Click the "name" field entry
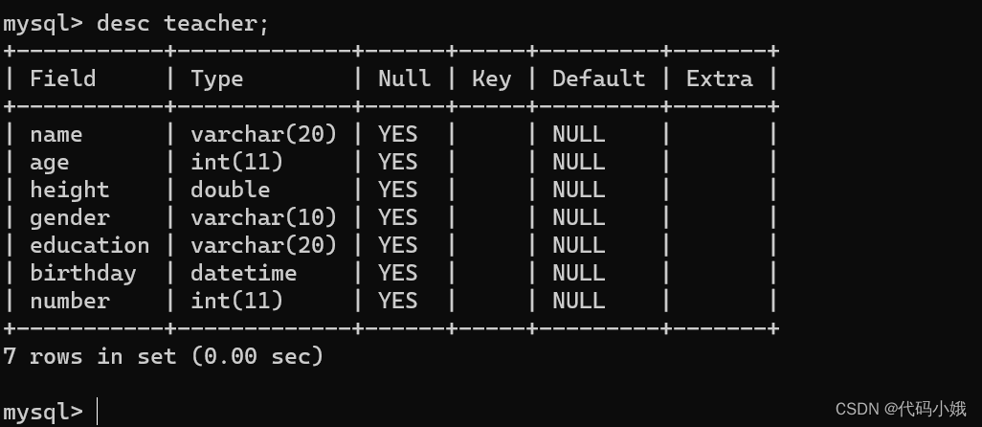 [x=56, y=134]
